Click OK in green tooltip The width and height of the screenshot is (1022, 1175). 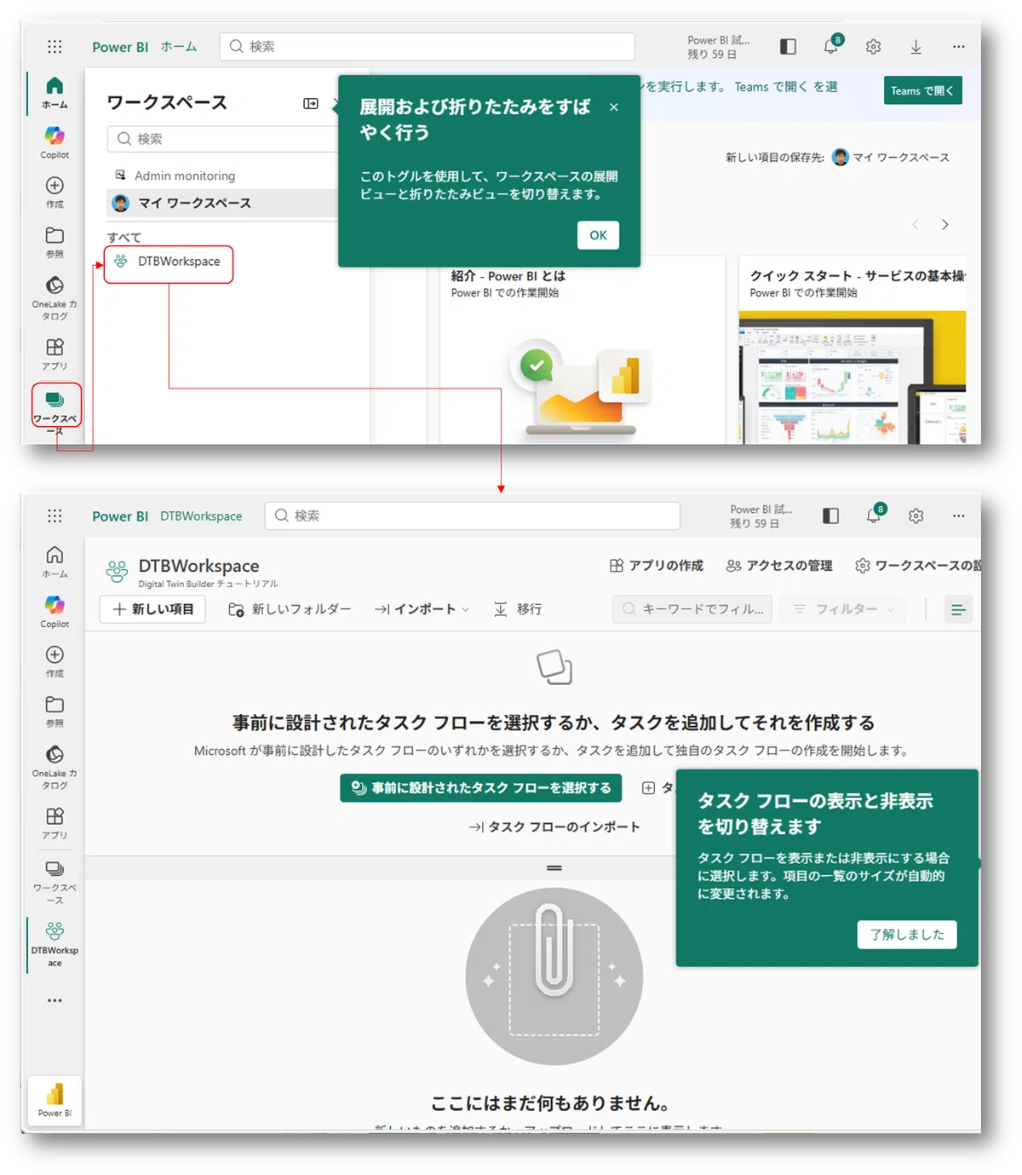[598, 235]
